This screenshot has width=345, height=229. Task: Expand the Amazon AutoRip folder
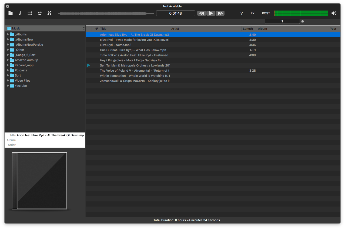click(x=8, y=60)
